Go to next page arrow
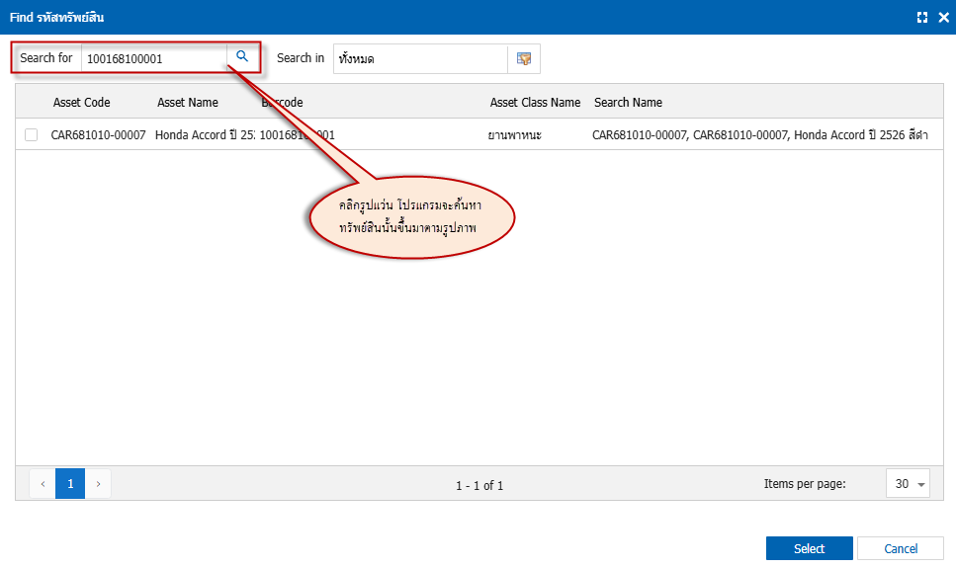956x569 pixels. (x=98, y=484)
